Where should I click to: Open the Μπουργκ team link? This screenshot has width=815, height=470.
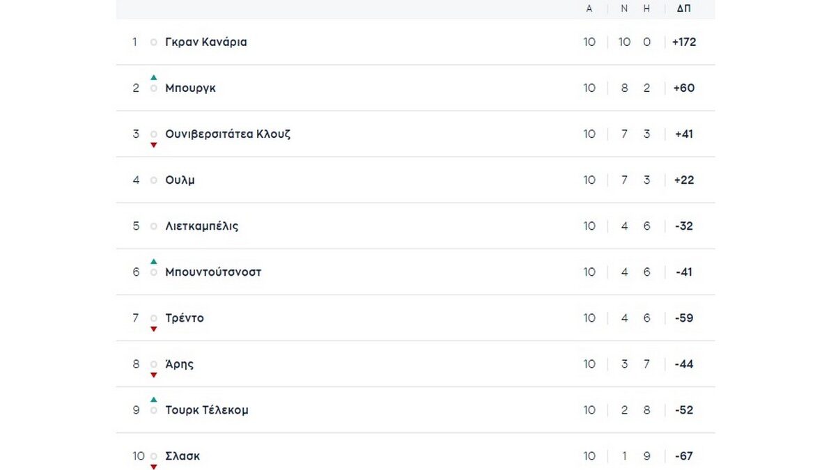(190, 88)
